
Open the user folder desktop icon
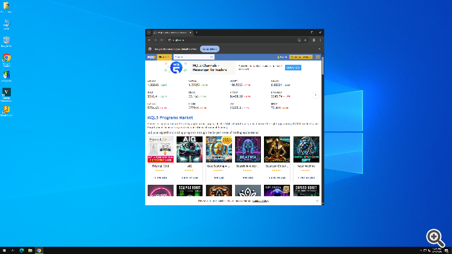point(7,7)
